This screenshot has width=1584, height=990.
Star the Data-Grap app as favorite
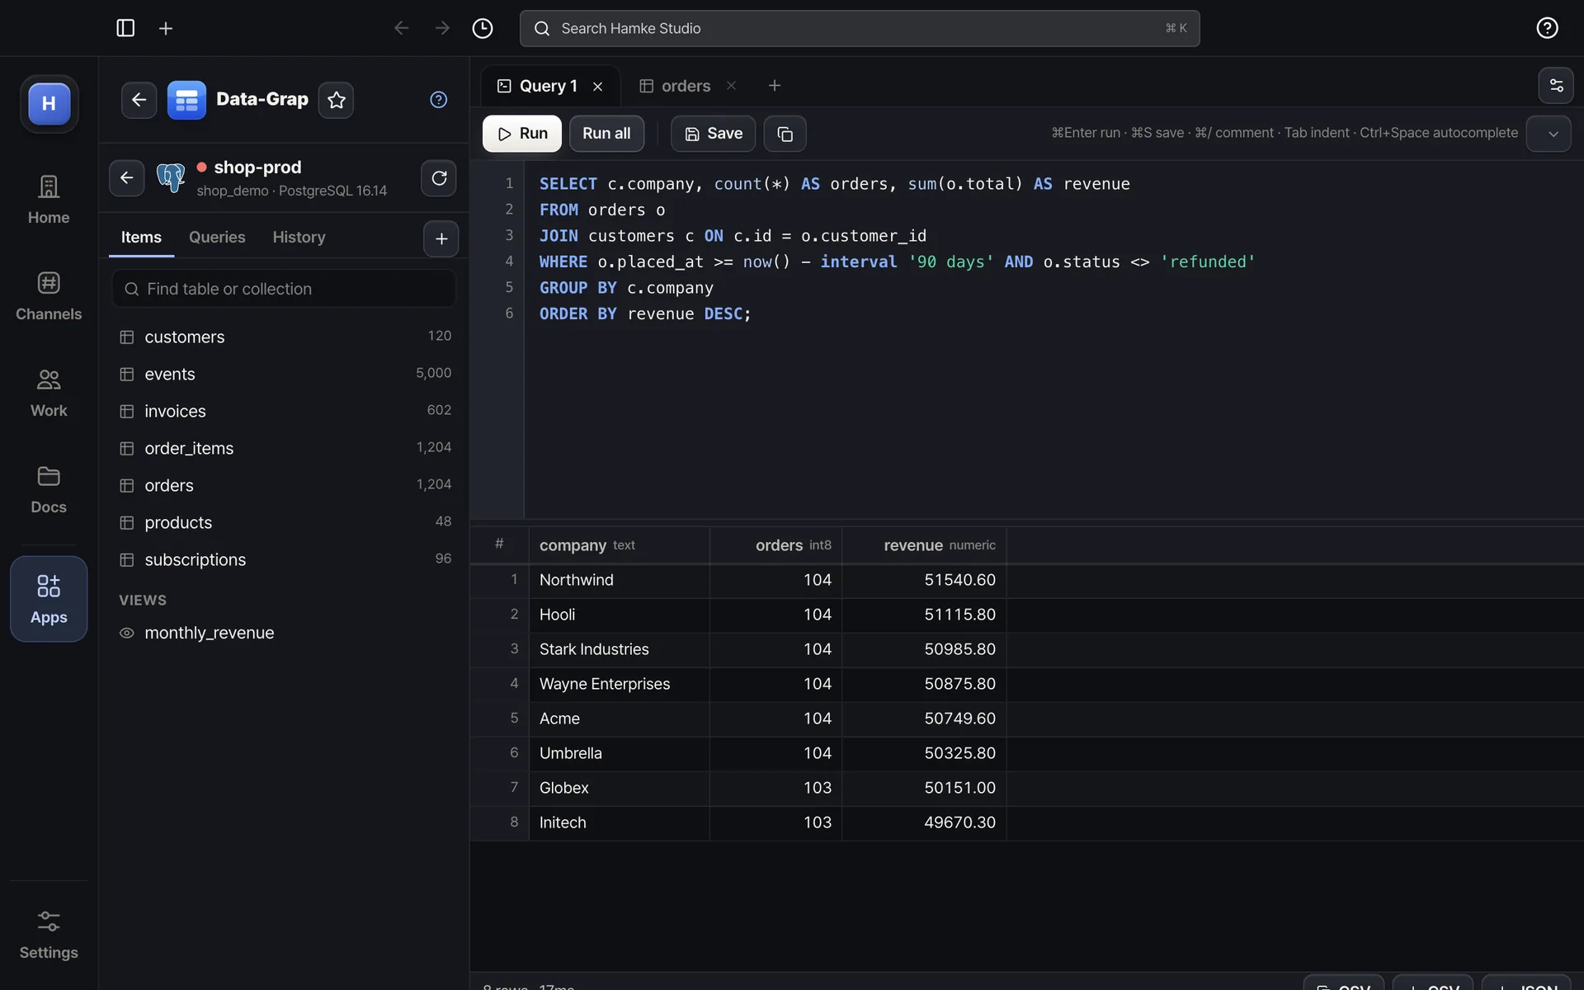coord(336,100)
